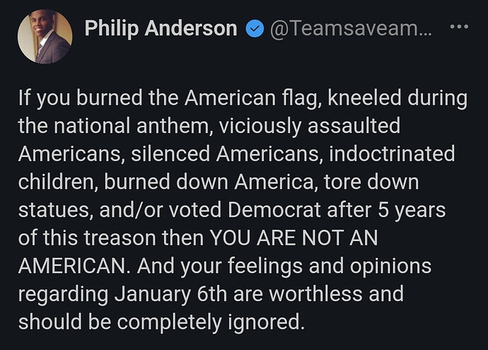Open the three-dot more options menu
The height and width of the screenshot is (350, 488).
[460, 27]
